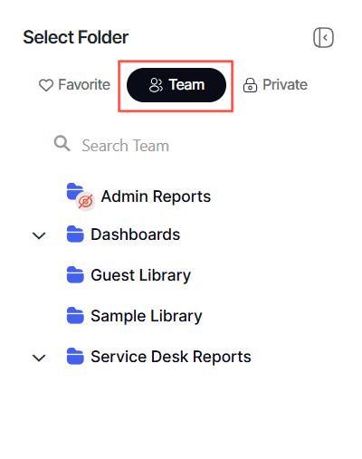Viewport: 362px width, 459px height.
Task: Click the Service Desk Reports folder icon
Action: (x=75, y=357)
